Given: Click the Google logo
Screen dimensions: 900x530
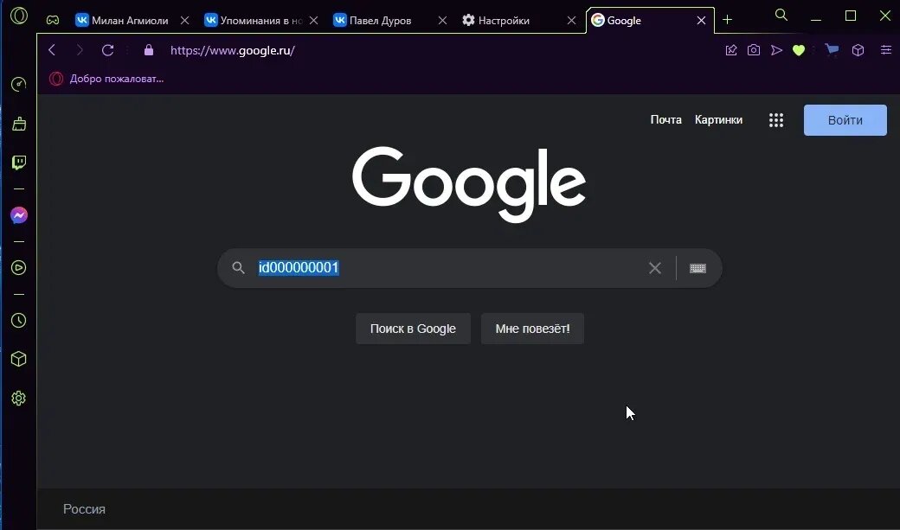Looking at the screenshot, I should (469, 183).
